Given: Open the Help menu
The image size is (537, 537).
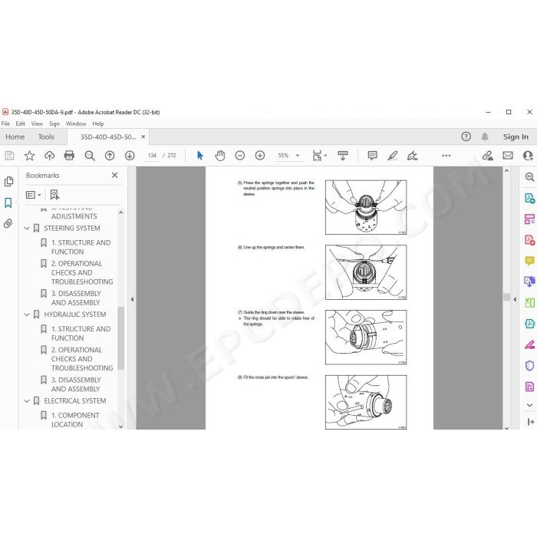Looking at the screenshot, I should pos(98,124).
